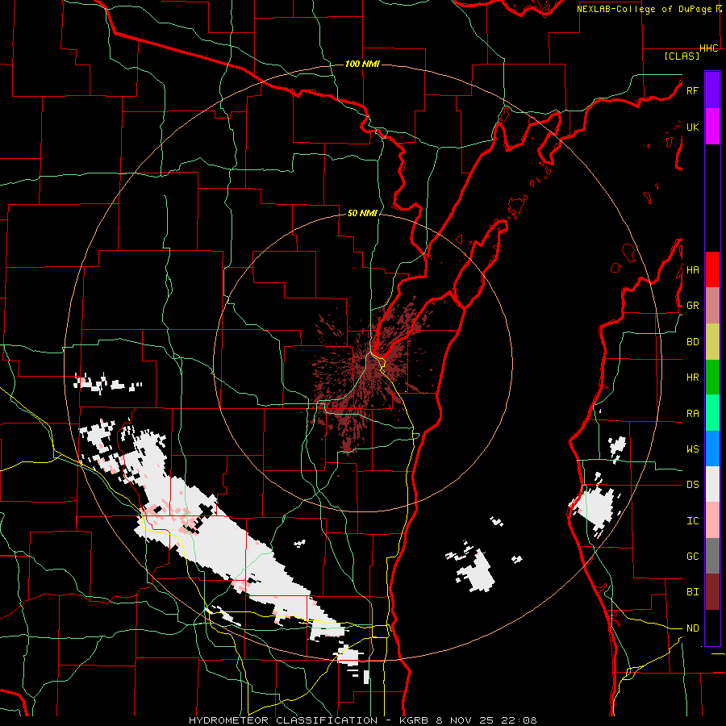Click the 100 NMI range ring label
Image resolution: width=726 pixels, height=726 pixels.
(362, 64)
